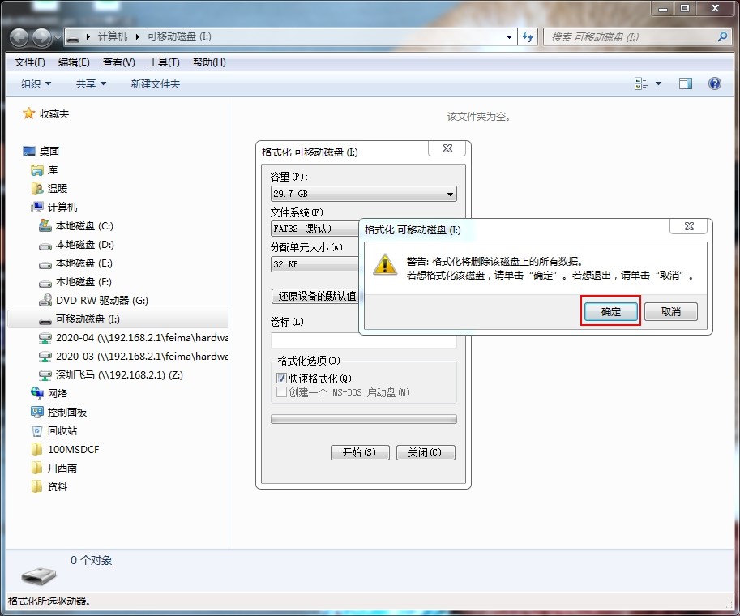Click removable disk (I:) icon in tree
The width and height of the screenshot is (740, 616).
pos(45,320)
